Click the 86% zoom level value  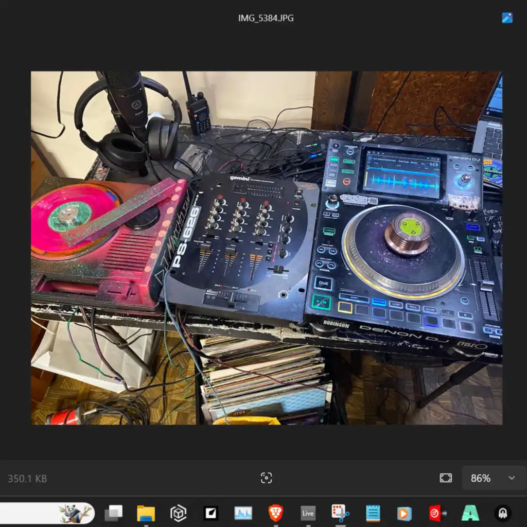[x=480, y=478]
